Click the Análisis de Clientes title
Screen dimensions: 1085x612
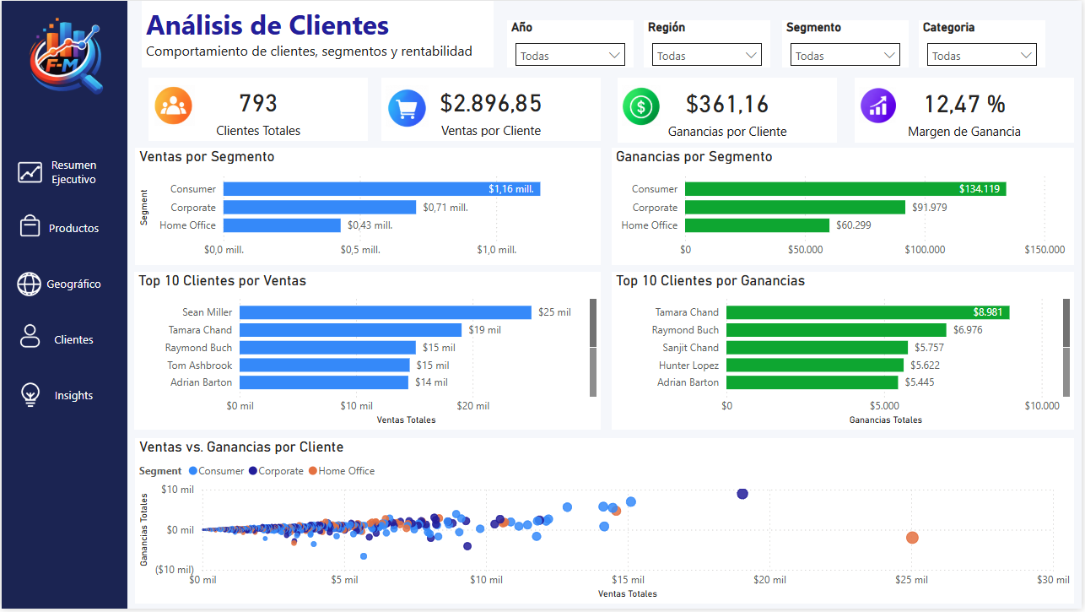[267, 25]
